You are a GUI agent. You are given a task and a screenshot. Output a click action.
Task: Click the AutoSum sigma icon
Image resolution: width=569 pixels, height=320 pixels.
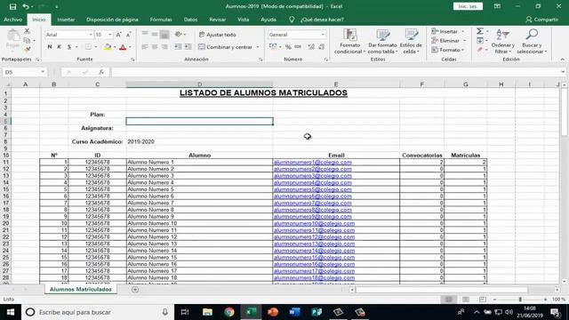(x=480, y=31)
